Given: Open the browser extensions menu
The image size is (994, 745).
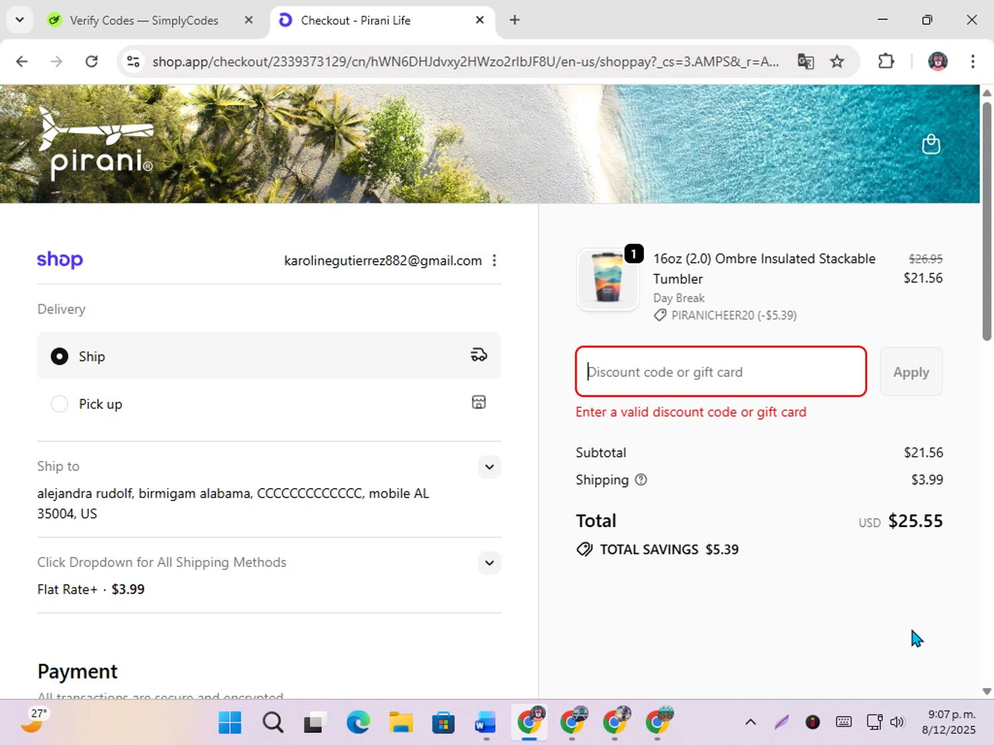Looking at the screenshot, I should (886, 62).
